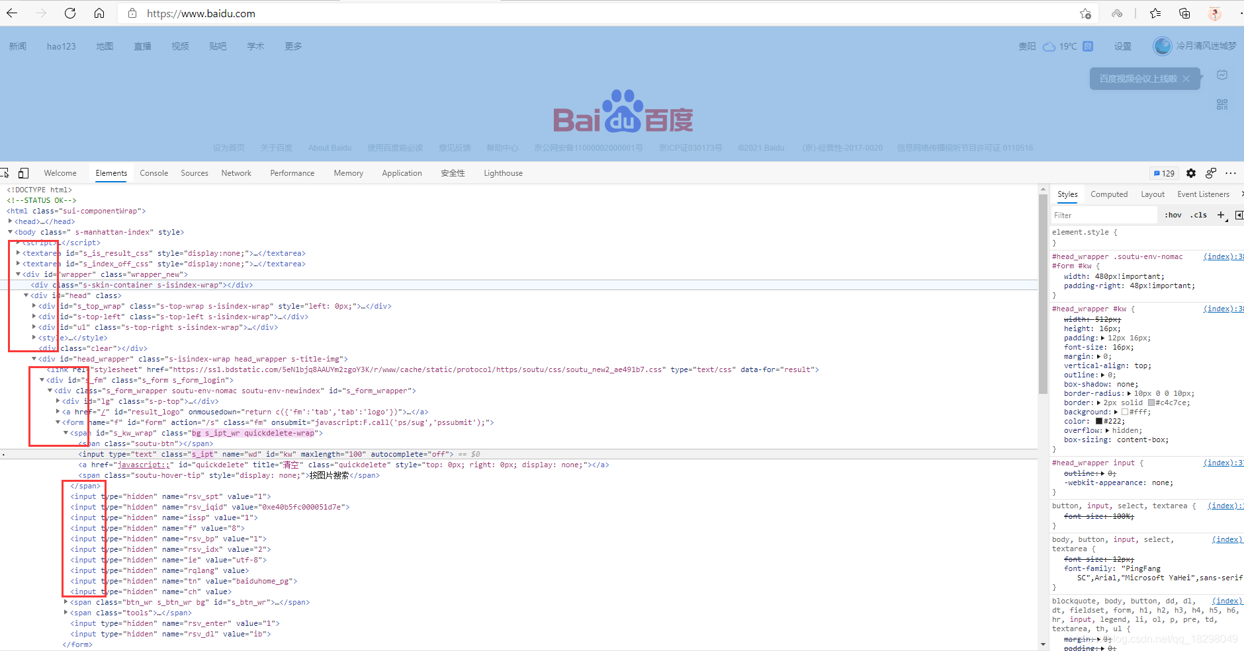Open the Memory tab
The width and height of the screenshot is (1244, 651).
click(x=349, y=173)
